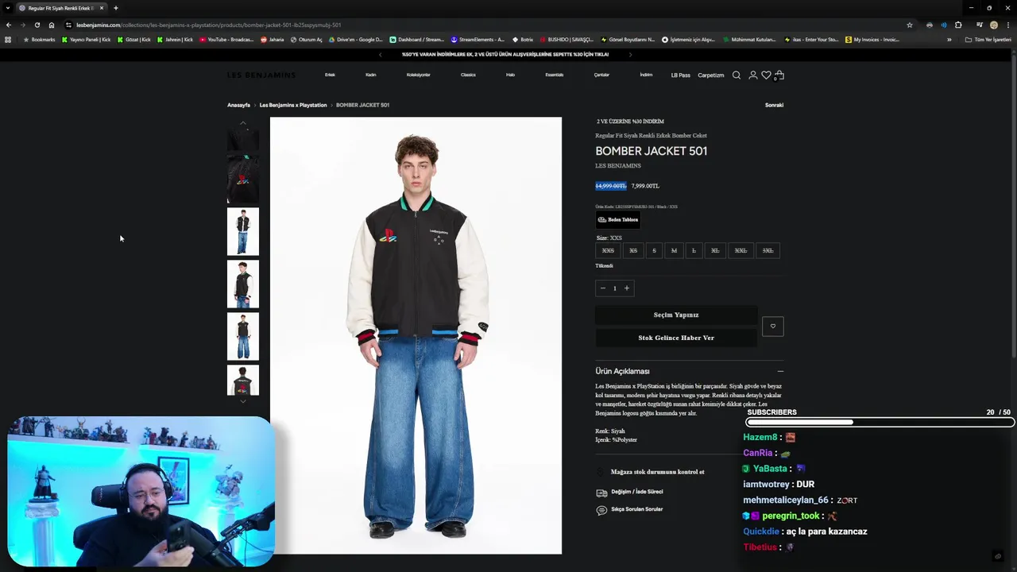Click the main bomber jacket product image

pos(416,335)
